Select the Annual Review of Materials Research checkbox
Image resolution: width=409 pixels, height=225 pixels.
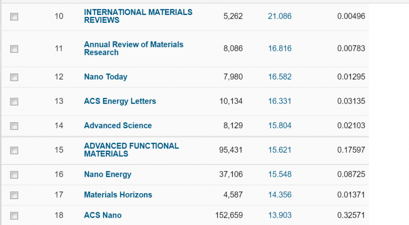click(14, 49)
